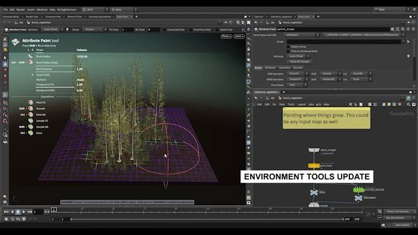Click the Group input field
The image size is (418, 235).
(x=344, y=42)
